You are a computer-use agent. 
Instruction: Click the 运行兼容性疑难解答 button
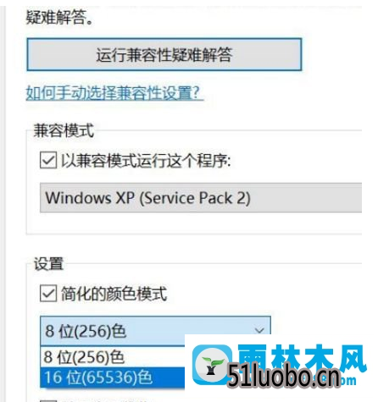pos(164,54)
